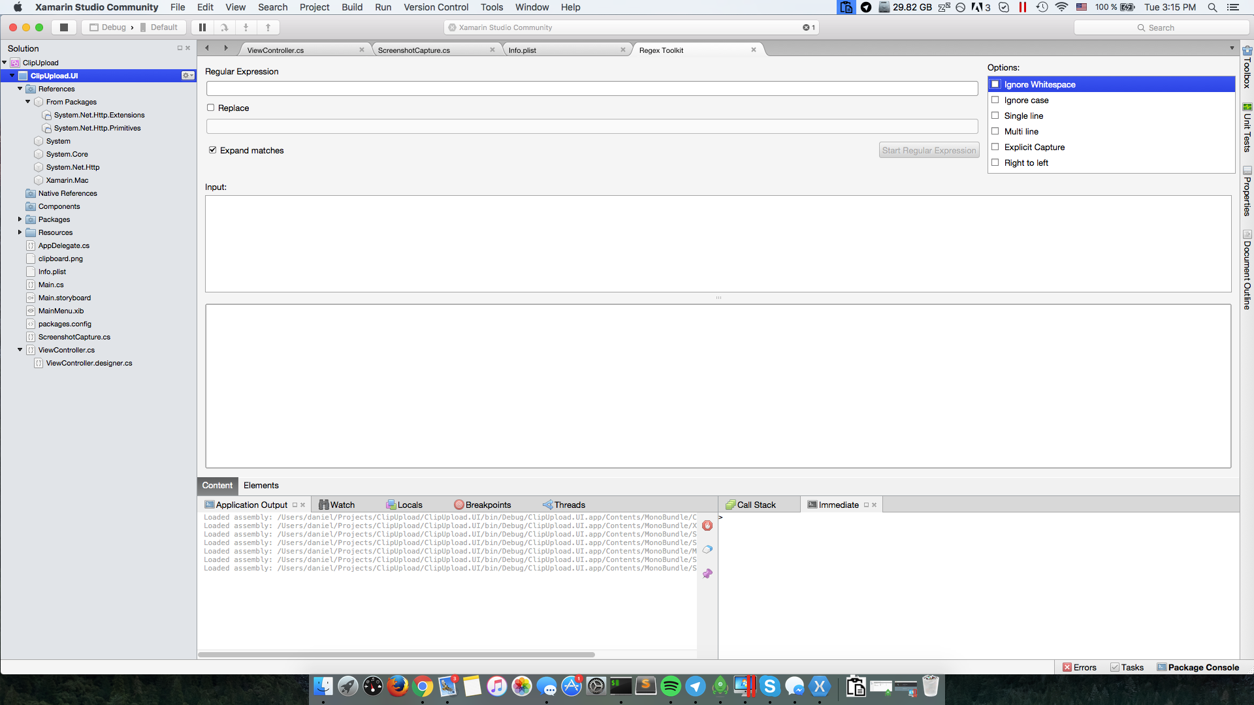
Task: Open the Errors pad
Action: click(1080, 667)
